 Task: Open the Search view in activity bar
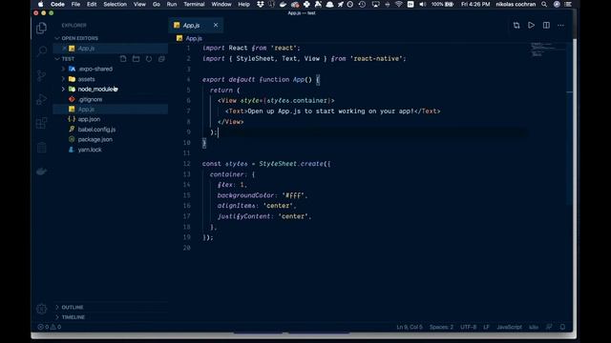click(41, 51)
